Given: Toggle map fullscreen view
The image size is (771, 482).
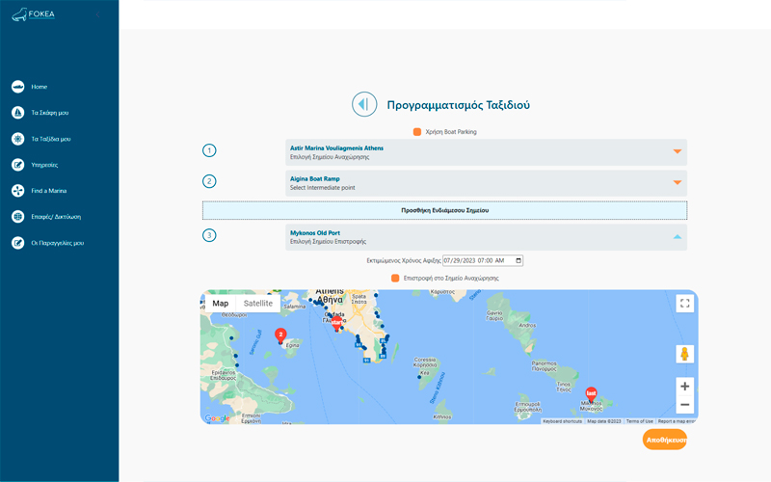Looking at the screenshot, I should [x=685, y=304].
